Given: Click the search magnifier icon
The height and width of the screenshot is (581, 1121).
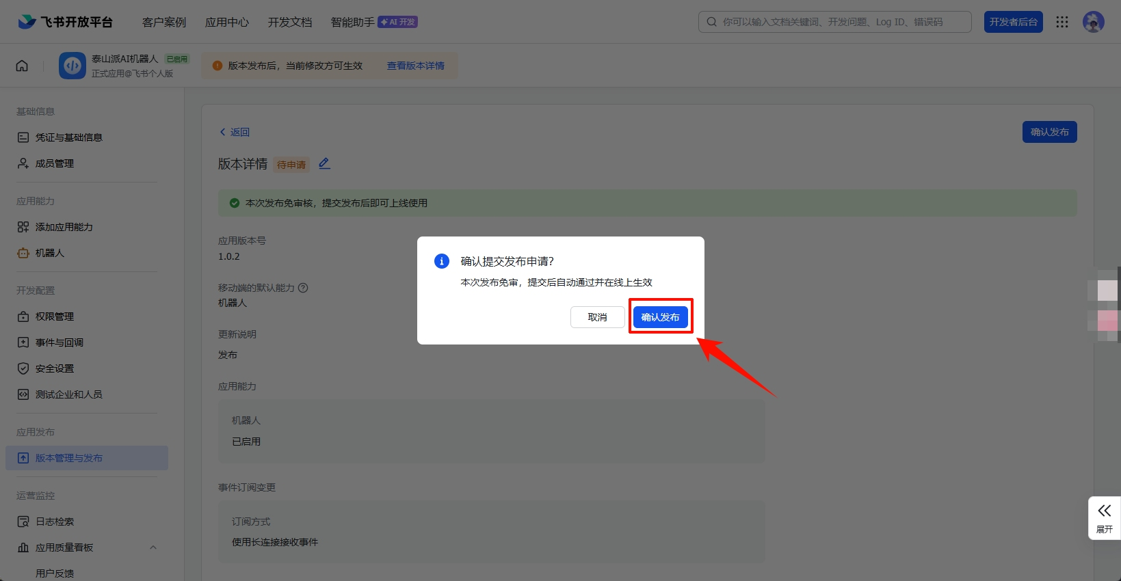Looking at the screenshot, I should point(711,22).
